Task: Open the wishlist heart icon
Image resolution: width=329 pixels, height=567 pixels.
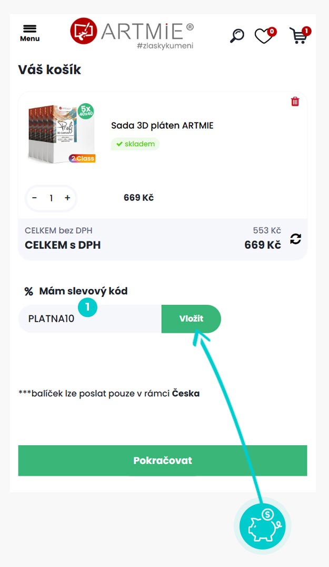Action: (264, 35)
